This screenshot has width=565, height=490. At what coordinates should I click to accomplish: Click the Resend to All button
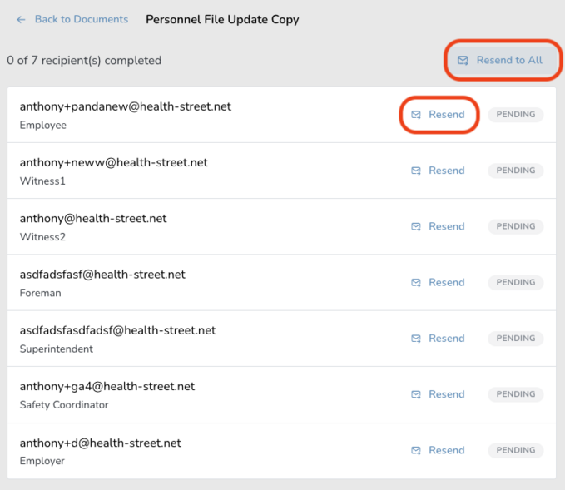click(503, 60)
